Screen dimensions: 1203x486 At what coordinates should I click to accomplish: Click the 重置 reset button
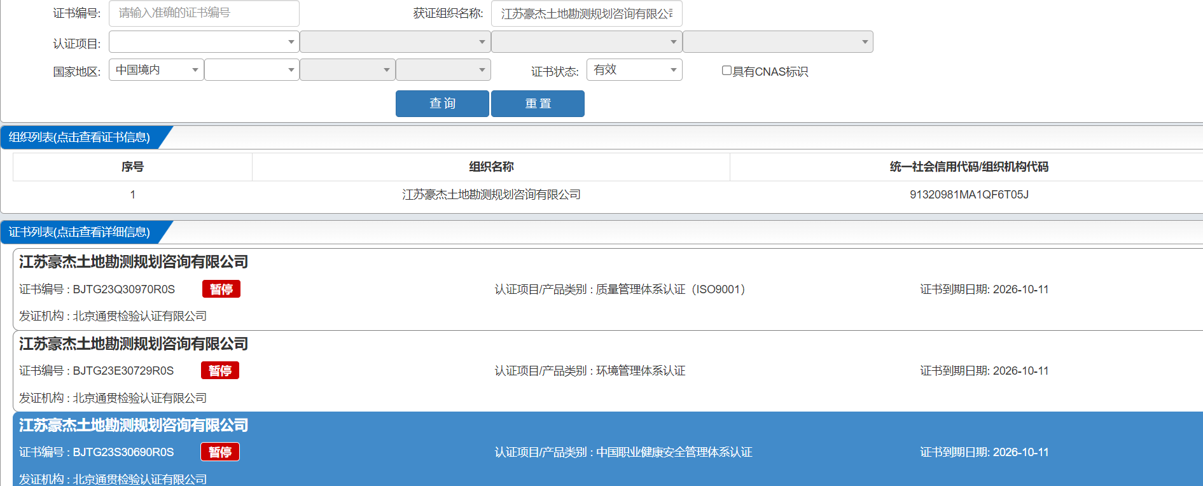coord(538,104)
